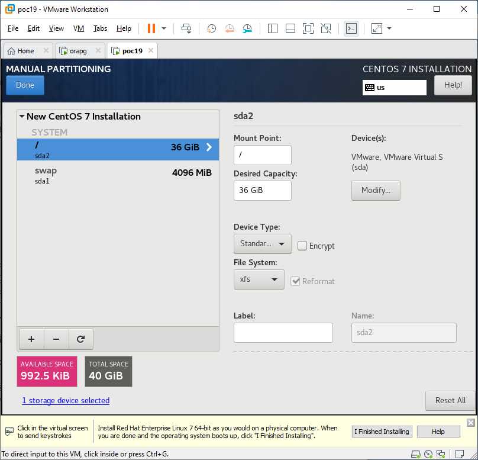Click the Name field showing sda2
Screen dimensions: 478x460
click(404, 333)
